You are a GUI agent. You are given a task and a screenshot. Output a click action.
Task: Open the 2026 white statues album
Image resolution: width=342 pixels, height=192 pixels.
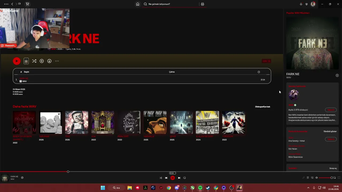click(50, 122)
